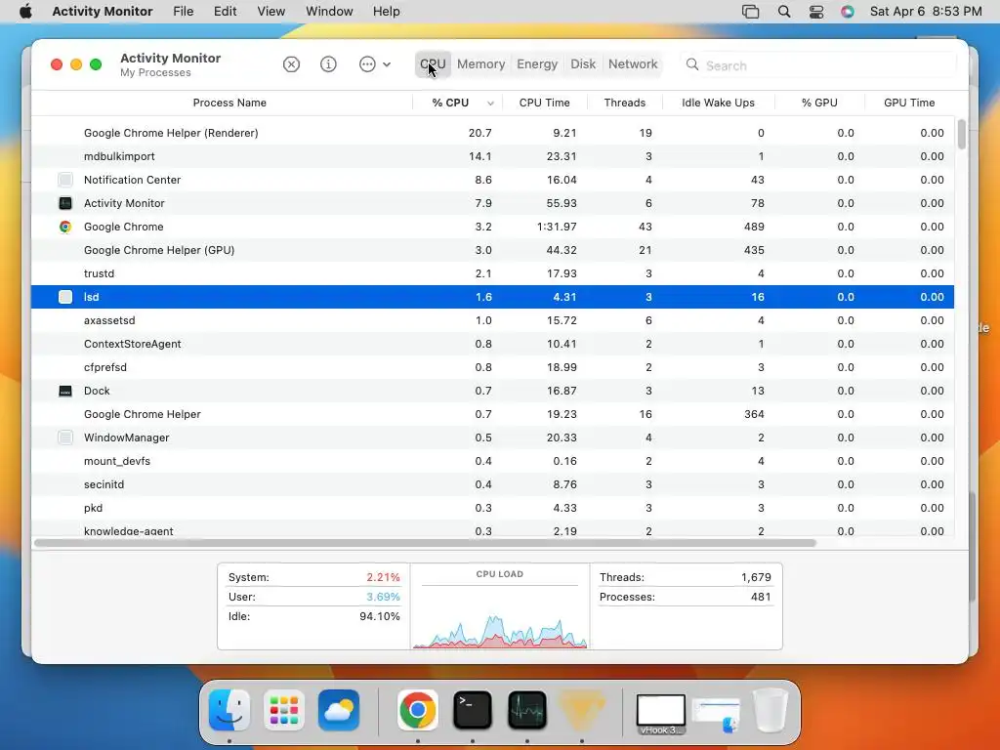Viewport: 1000px width, 750px height.
Task: Restore the minimized vHook 3 window
Action: (x=661, y=714)
